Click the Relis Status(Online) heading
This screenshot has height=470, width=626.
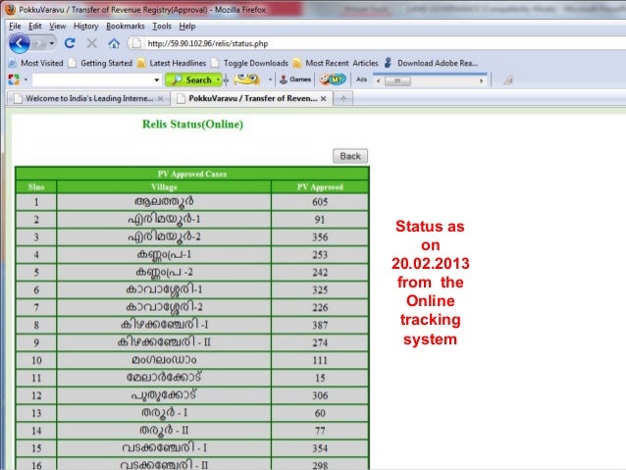(x=193, y=125)
